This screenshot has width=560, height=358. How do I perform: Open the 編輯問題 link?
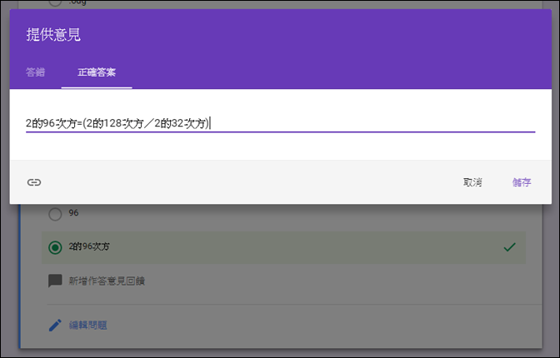[87, 326]
